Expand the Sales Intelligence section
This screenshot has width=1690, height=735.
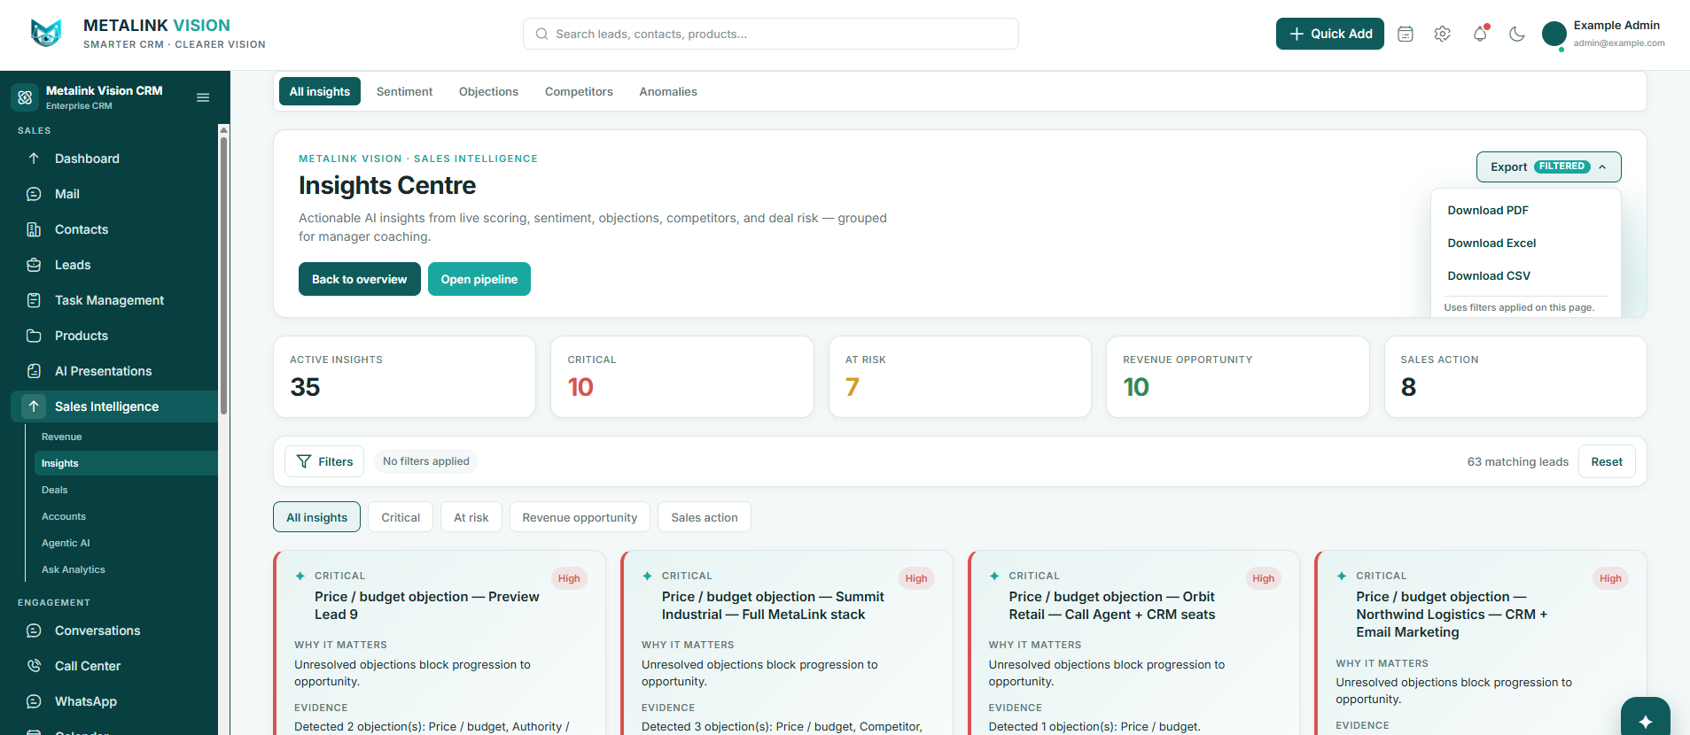click(114, 406)
